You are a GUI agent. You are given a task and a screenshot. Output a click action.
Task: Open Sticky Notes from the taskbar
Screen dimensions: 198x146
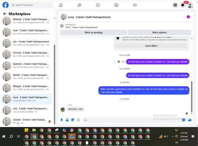click(x=27, y=130)
